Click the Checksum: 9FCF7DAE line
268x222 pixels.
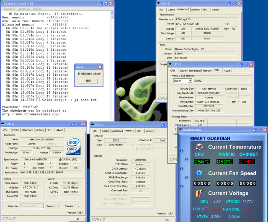pyautogui.click(x=20, y=107)
